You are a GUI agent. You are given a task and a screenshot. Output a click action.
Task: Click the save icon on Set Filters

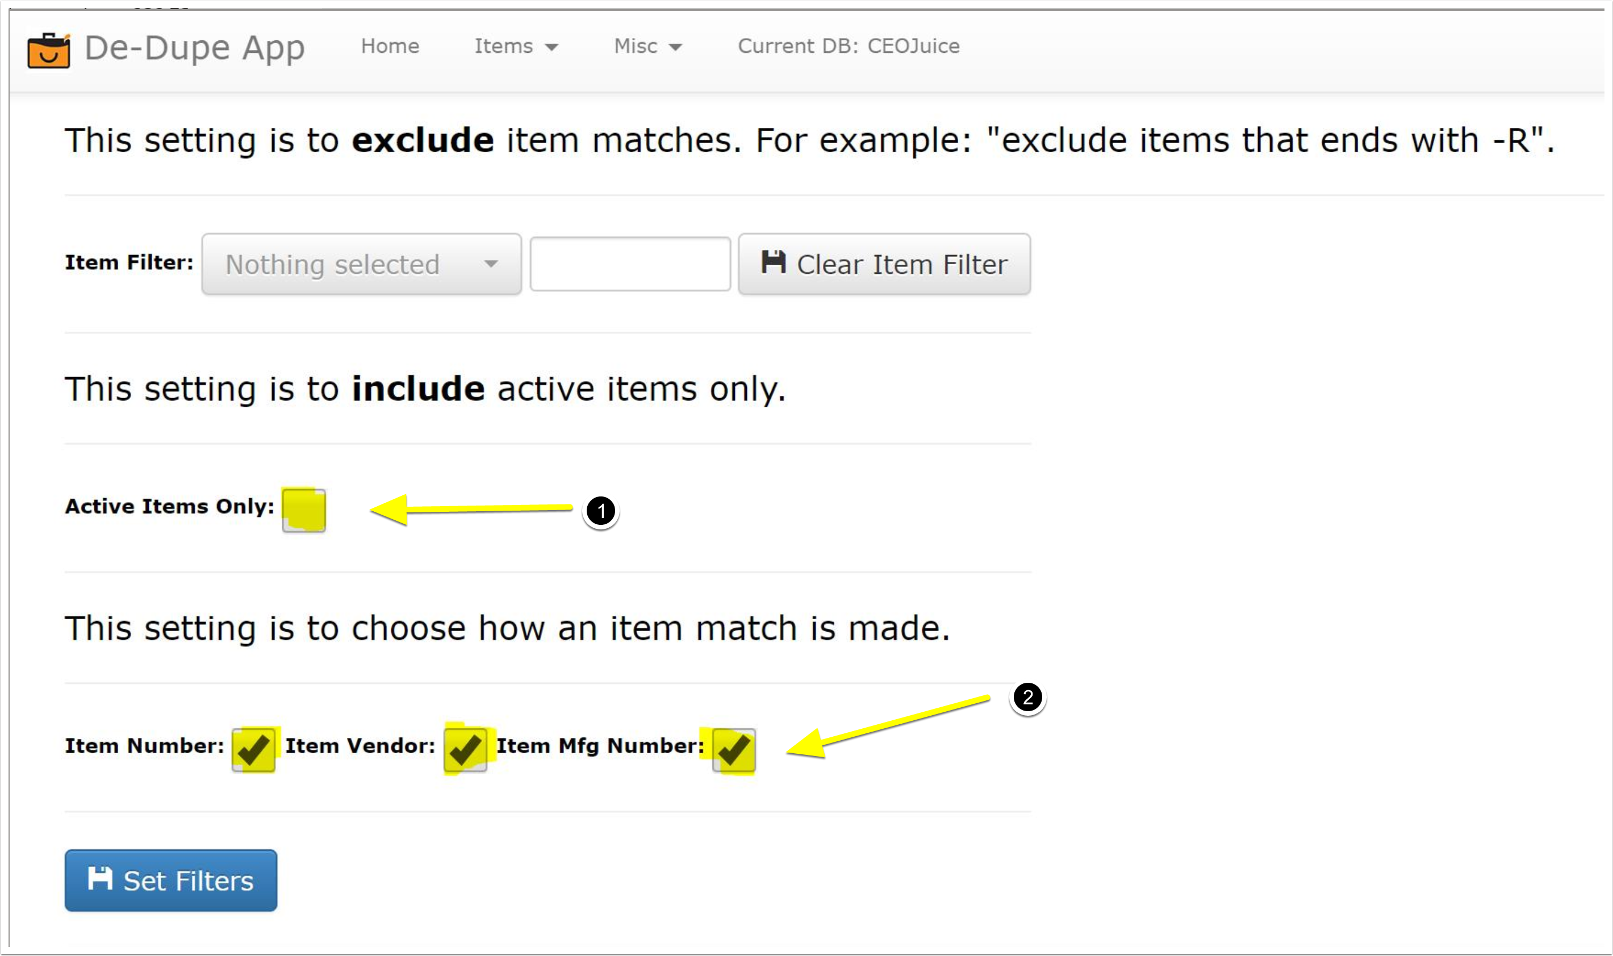click(x=100, y=878)
